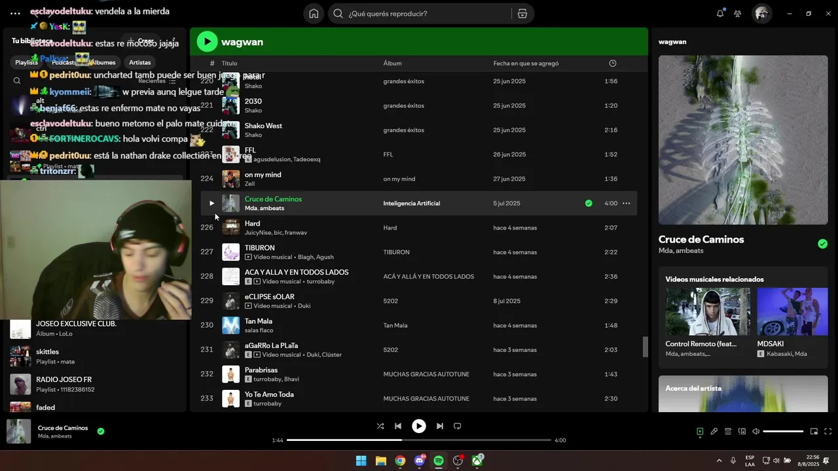
Task: Open the three-dot app menu top-left
Action: pyautogui.click(x=15, y=14)
